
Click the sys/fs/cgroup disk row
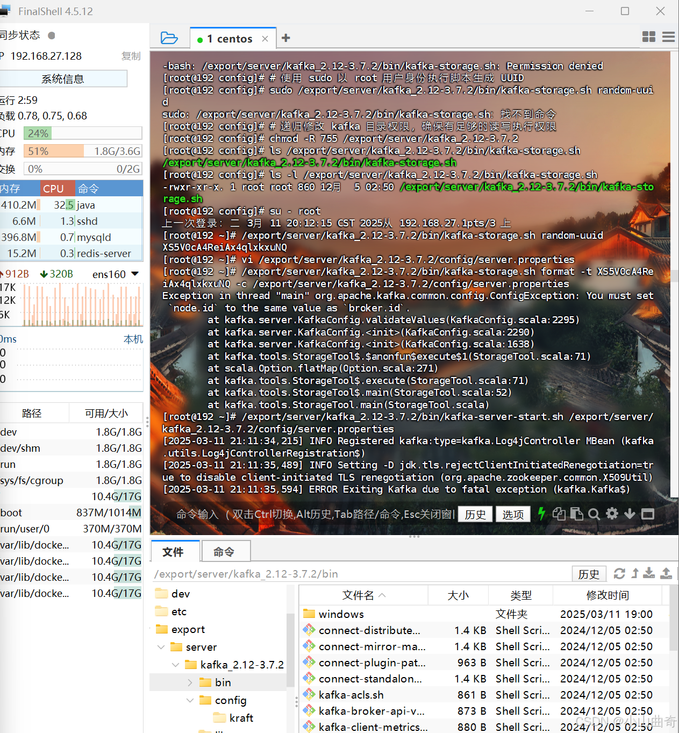click(x=71, y=480)
